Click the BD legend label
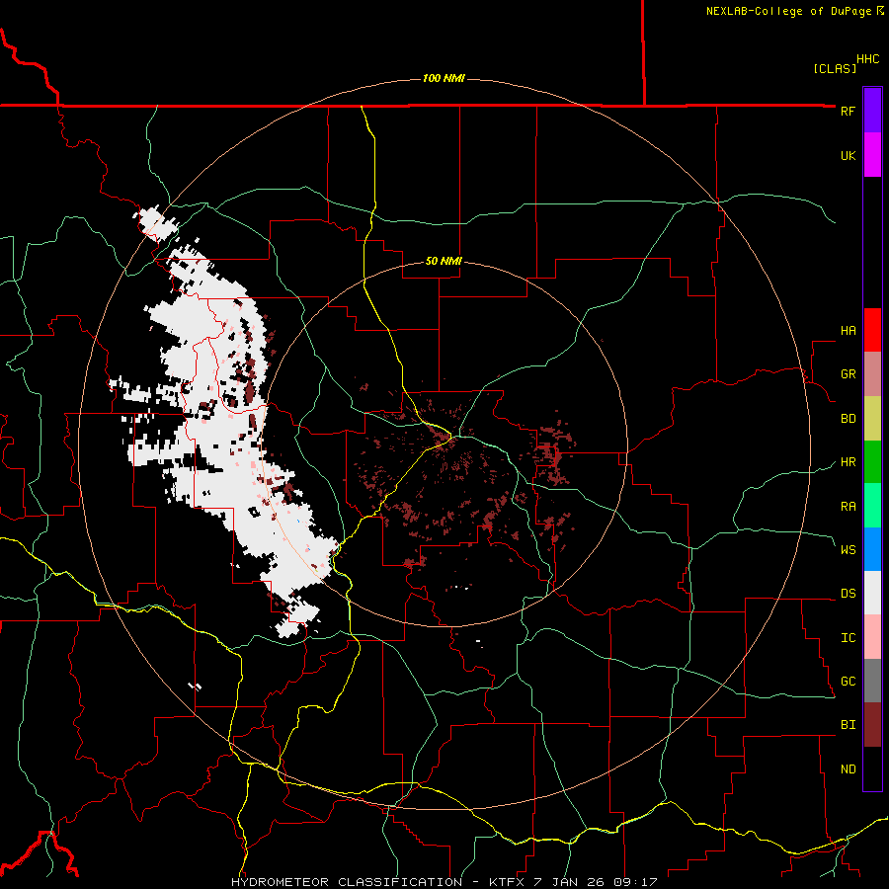Viewport: 889px width, 889px height. [x=848, y=419]
